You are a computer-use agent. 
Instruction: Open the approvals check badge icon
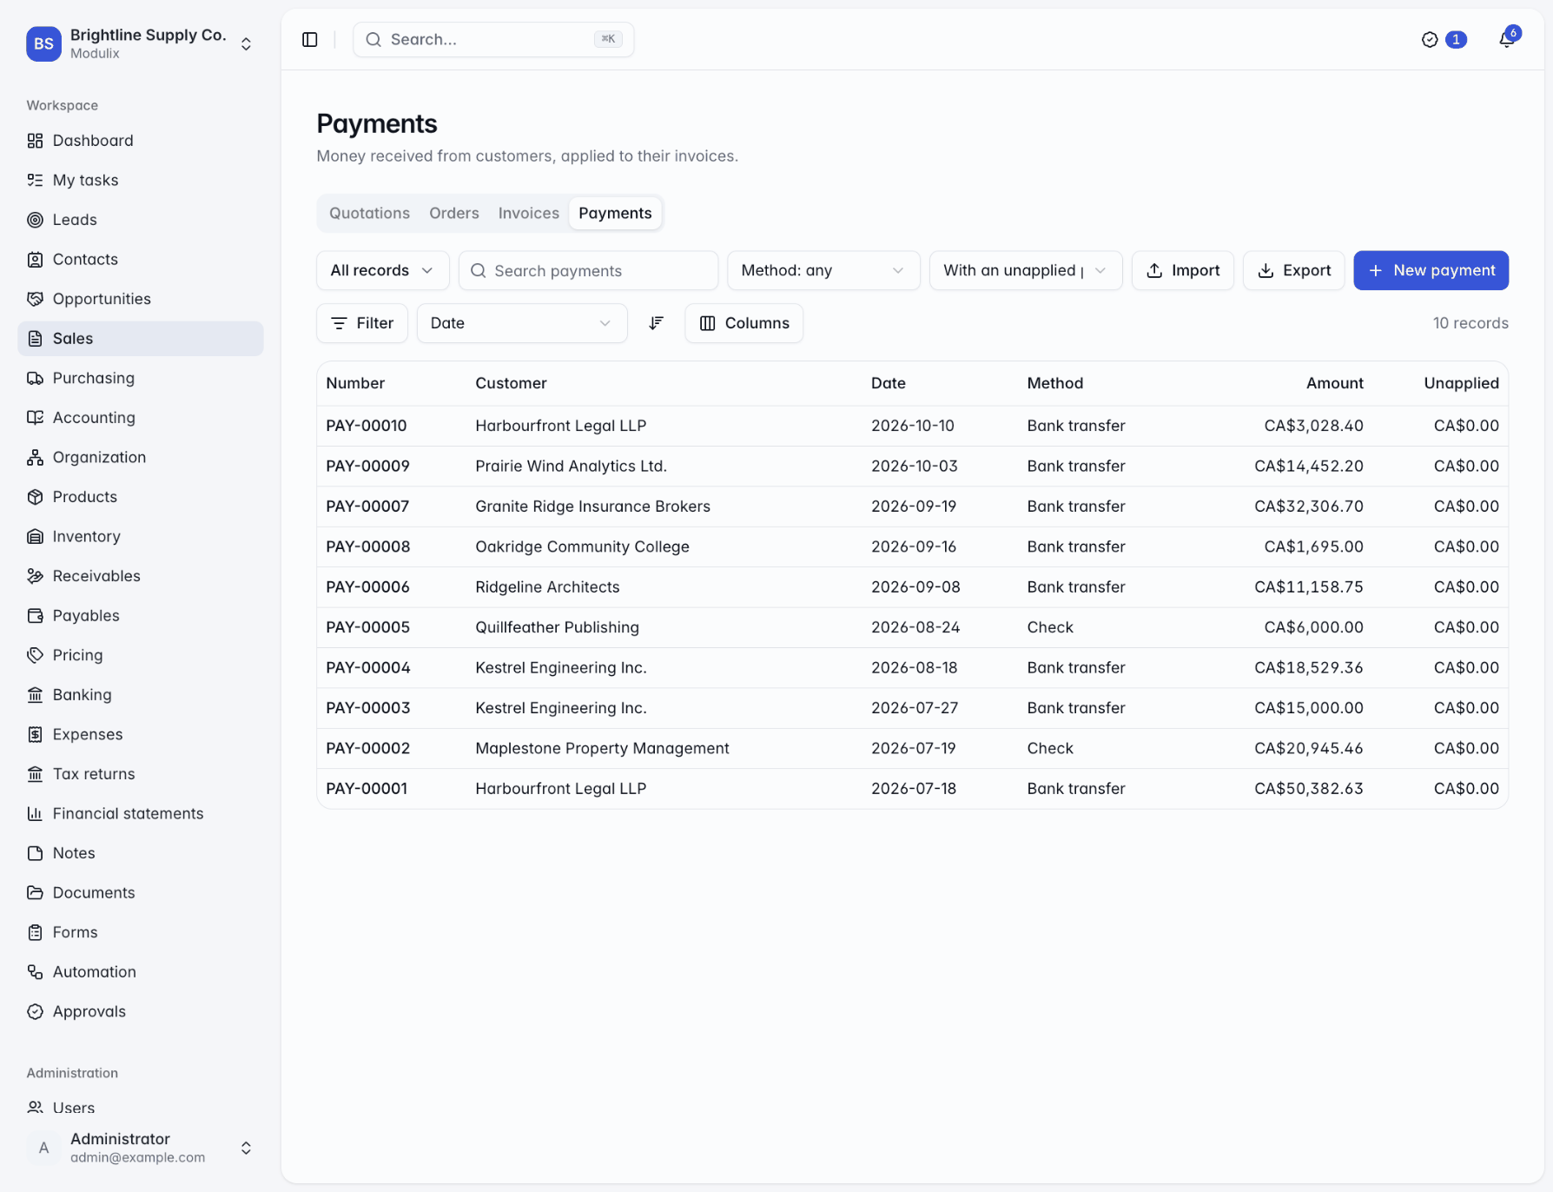pyautogui.click(x=1429, y=39)
